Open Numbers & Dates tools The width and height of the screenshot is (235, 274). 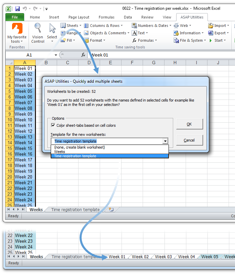pyautogui.click(x=151, y=26)
